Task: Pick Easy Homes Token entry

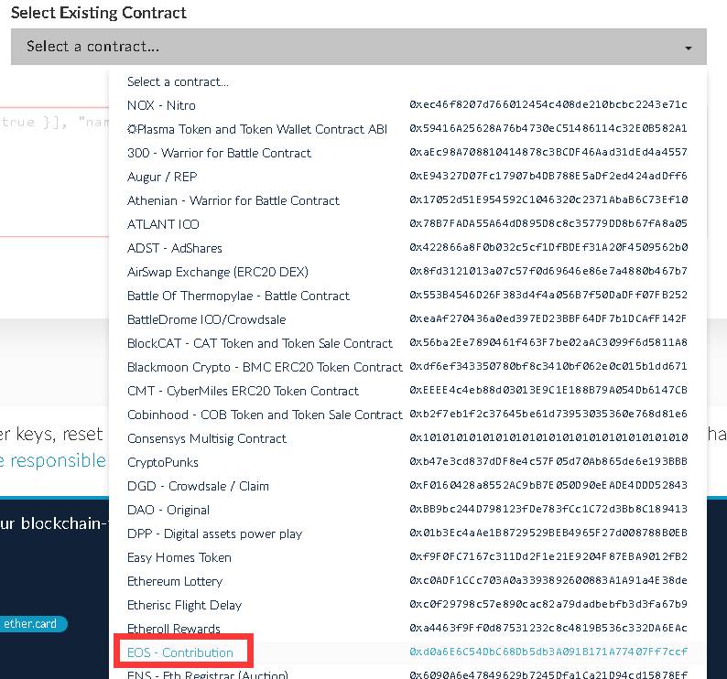Action: click(x=408, y=557)
